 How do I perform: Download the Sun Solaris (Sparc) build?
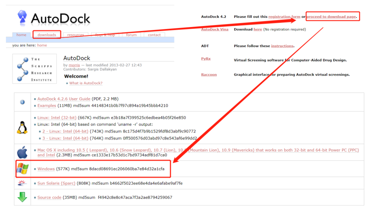pos(57,183)
